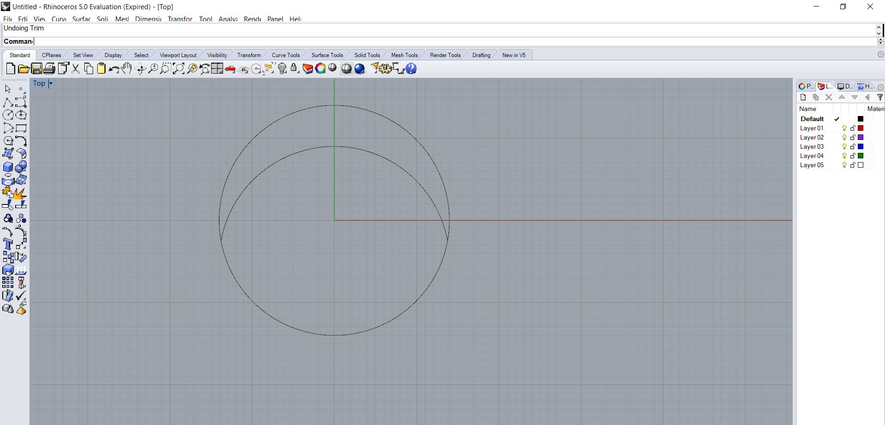Viewport: 885px width, 425px height.
Task: Select the Layer 05 row name
Action: pyautogui.click(x=812, y=165)
